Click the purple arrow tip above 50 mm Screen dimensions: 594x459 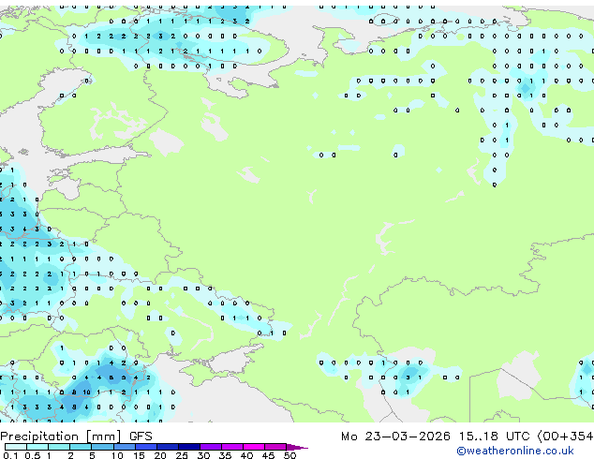[297, 447]
